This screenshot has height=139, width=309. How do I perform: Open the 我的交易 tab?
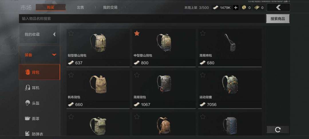pos(110,7)
